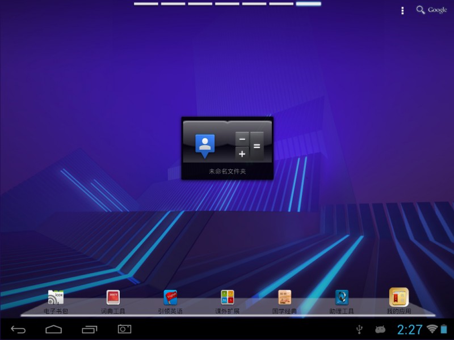Tap the Wi-Fi signal icon
Image resolution: width=454 pixels, height=340 pixels.
(432, 329)
